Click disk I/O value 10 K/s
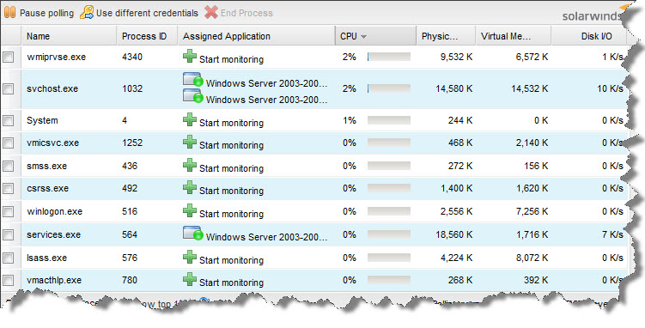The image size is (645, 328). (x=611, y=88)
